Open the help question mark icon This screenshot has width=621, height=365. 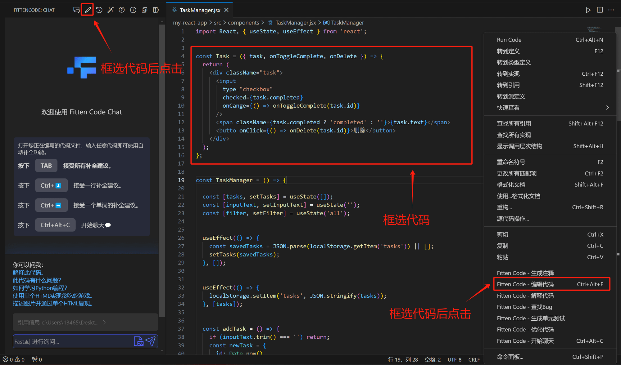point(122,10)
